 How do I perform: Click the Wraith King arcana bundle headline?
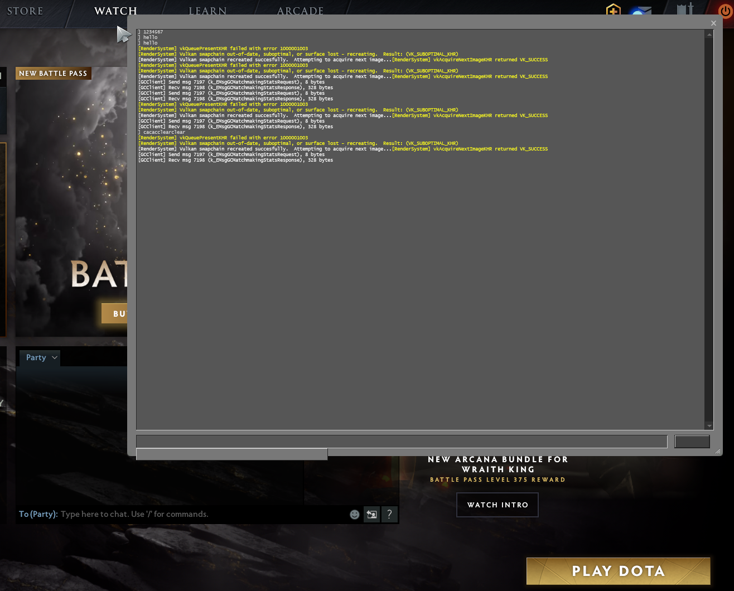pyautogui.click(x=498, y=464)
